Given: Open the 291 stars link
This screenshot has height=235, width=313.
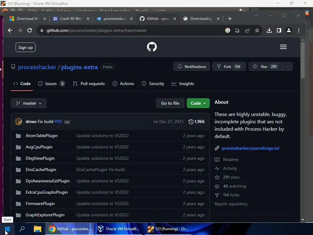Looking at the screenshot, I should [231, 177].
